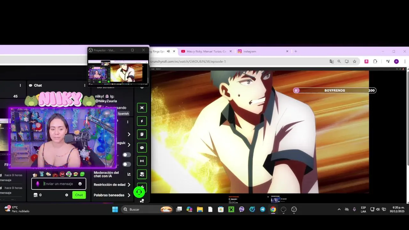This screenshot has width=409, height=230.
Task: Open the camera clip quick action
Action: click(142, 174)
